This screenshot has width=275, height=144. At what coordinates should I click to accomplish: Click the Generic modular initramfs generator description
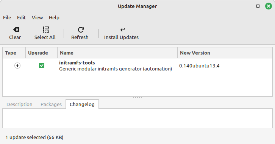(116, 69)
